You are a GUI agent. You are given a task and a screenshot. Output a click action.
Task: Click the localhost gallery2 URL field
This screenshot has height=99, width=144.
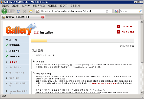pos(73,11)
